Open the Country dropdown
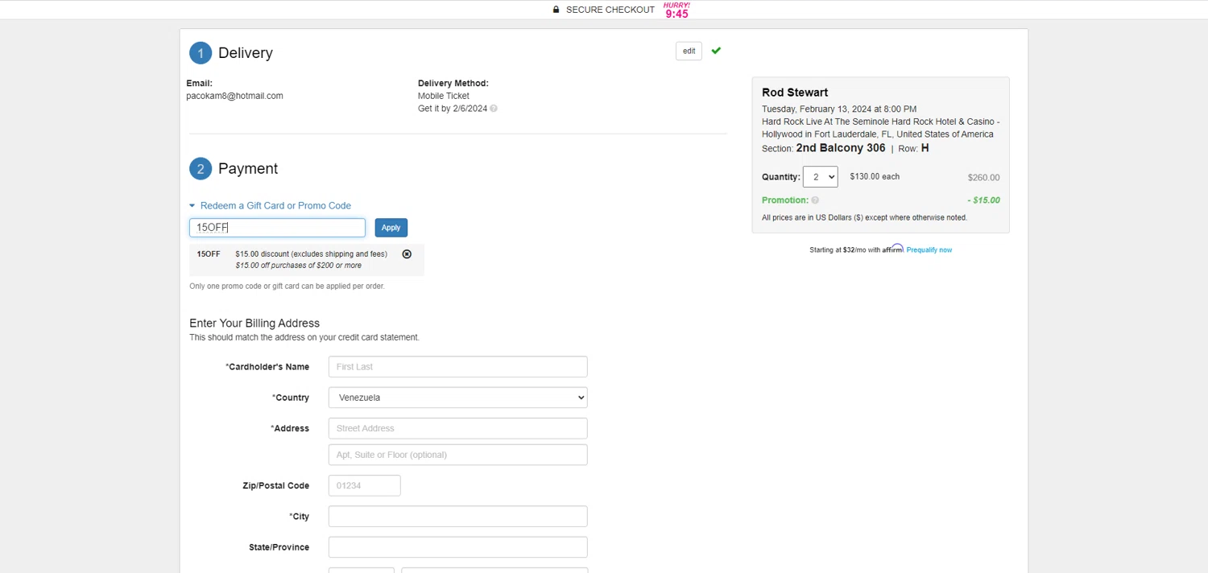This screenshot has height=573, width=1208. pyautogui.click(x=457, y=398)
